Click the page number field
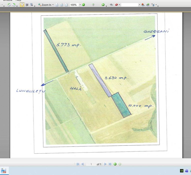191x175 pixels. 91,164
